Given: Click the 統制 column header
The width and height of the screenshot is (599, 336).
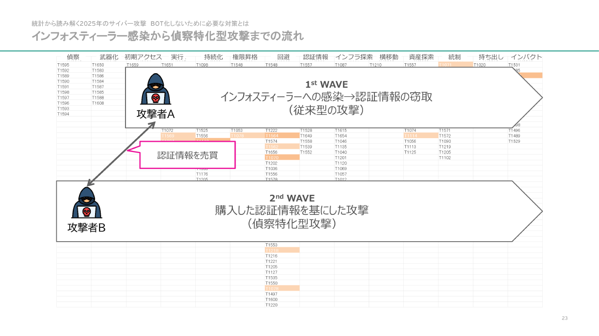Looking at the screenshot, I should 454,57.
